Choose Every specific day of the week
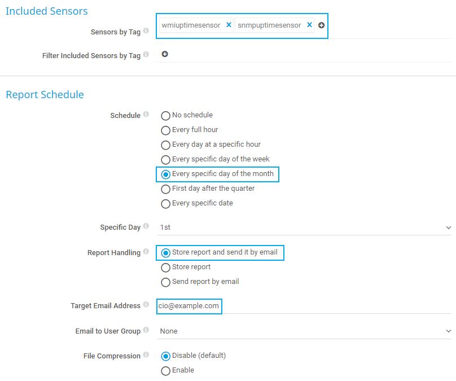The width and height of the screenshot is (456, 381). coord(165,160)
